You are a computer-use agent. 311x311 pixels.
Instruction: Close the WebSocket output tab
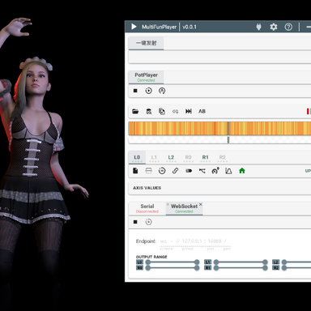tap(200, 204)
